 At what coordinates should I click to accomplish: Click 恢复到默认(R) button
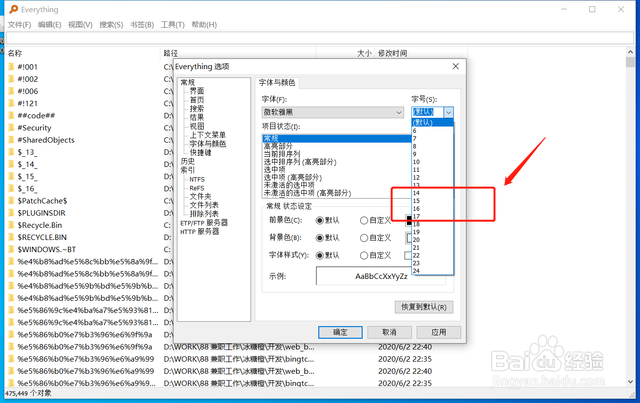424,307
